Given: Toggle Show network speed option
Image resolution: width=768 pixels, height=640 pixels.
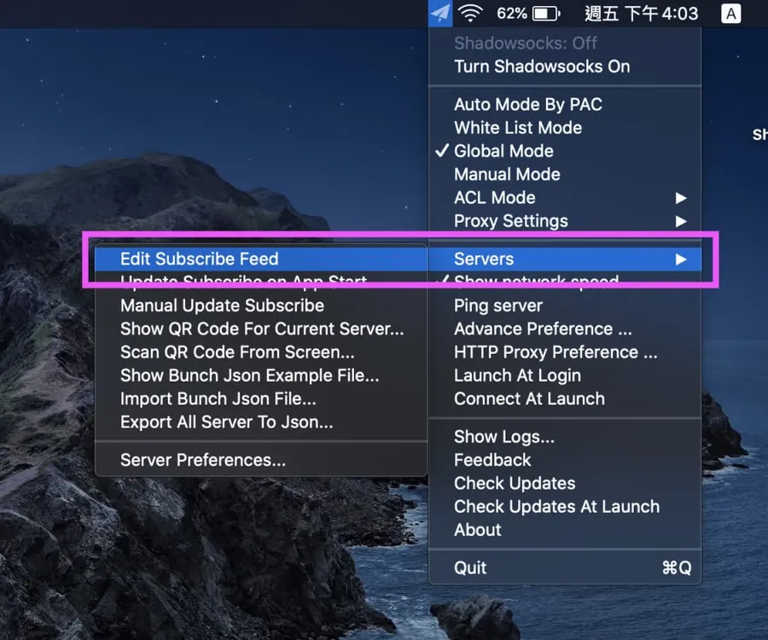Looking at the screenshot, I should [x=565, y=282].
